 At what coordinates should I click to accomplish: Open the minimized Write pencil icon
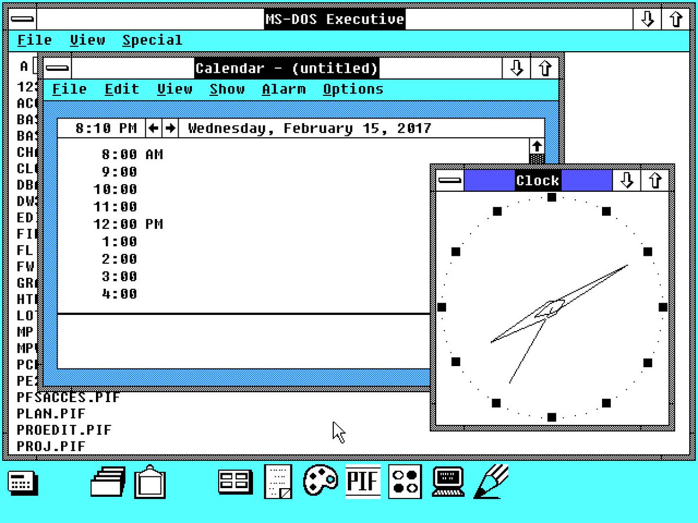tap(491, 482)
